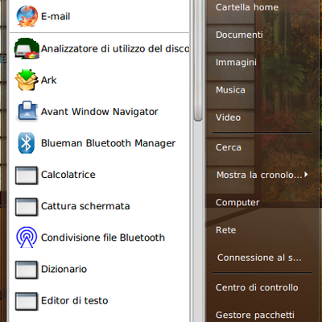Image resolution: width=322 pixels, height=322 pixels.
Task: Open the E-mail globe icon
Action: point(27,16)
